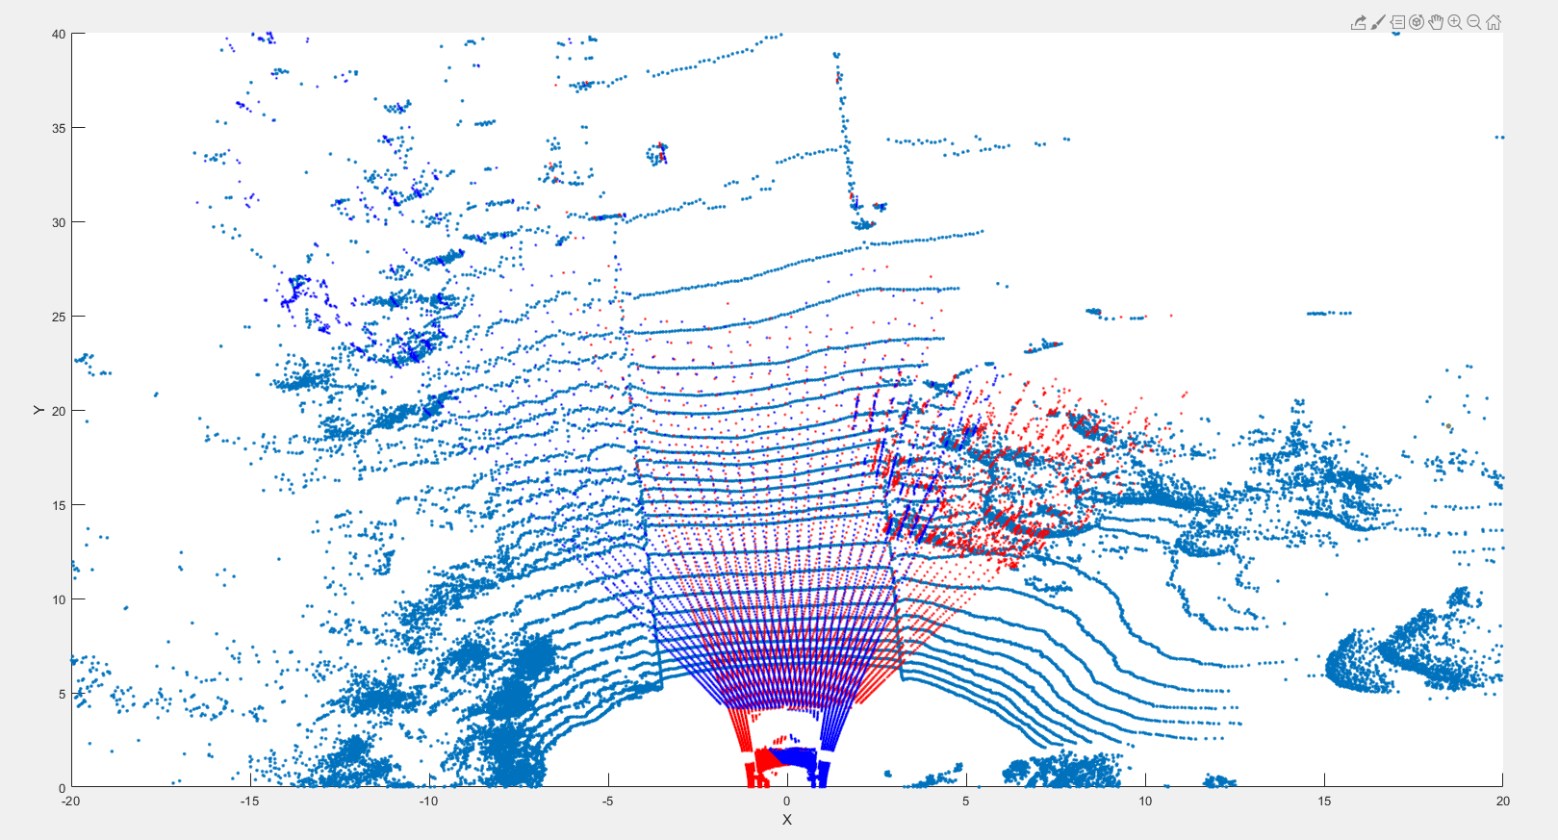Select the X axis label

tap(787, 820)
